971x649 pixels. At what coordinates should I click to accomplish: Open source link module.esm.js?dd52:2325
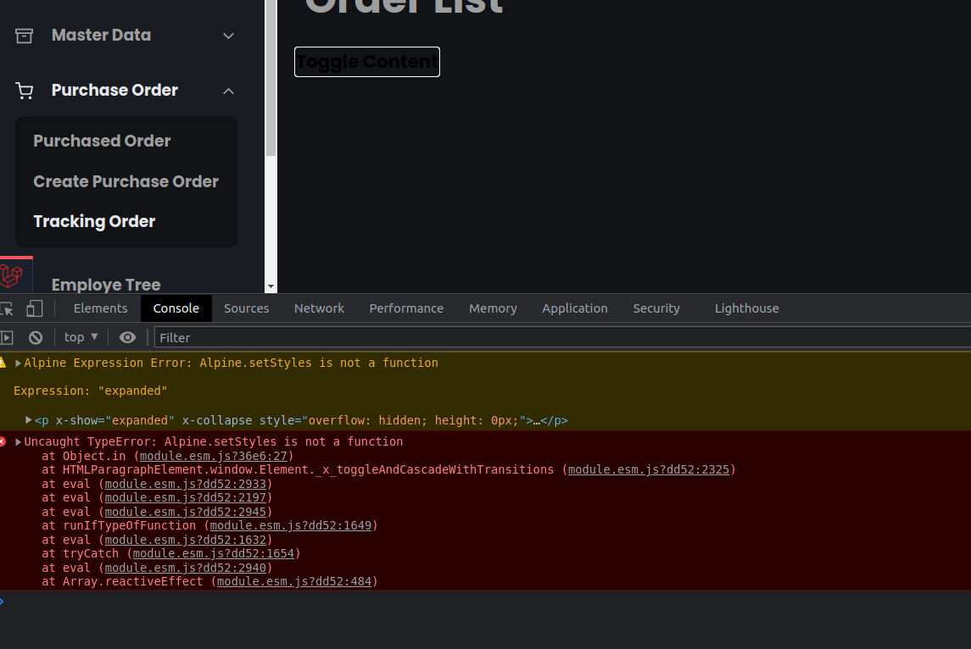tap(649, 469)
